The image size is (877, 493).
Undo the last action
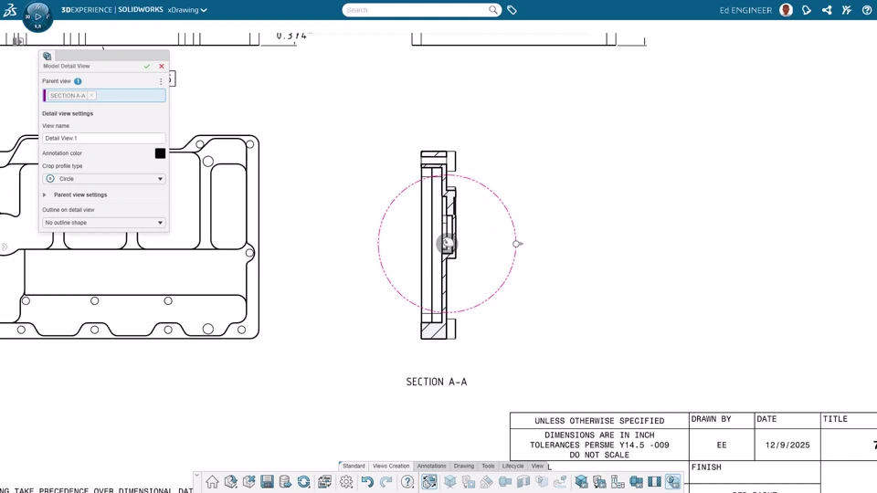367,482
